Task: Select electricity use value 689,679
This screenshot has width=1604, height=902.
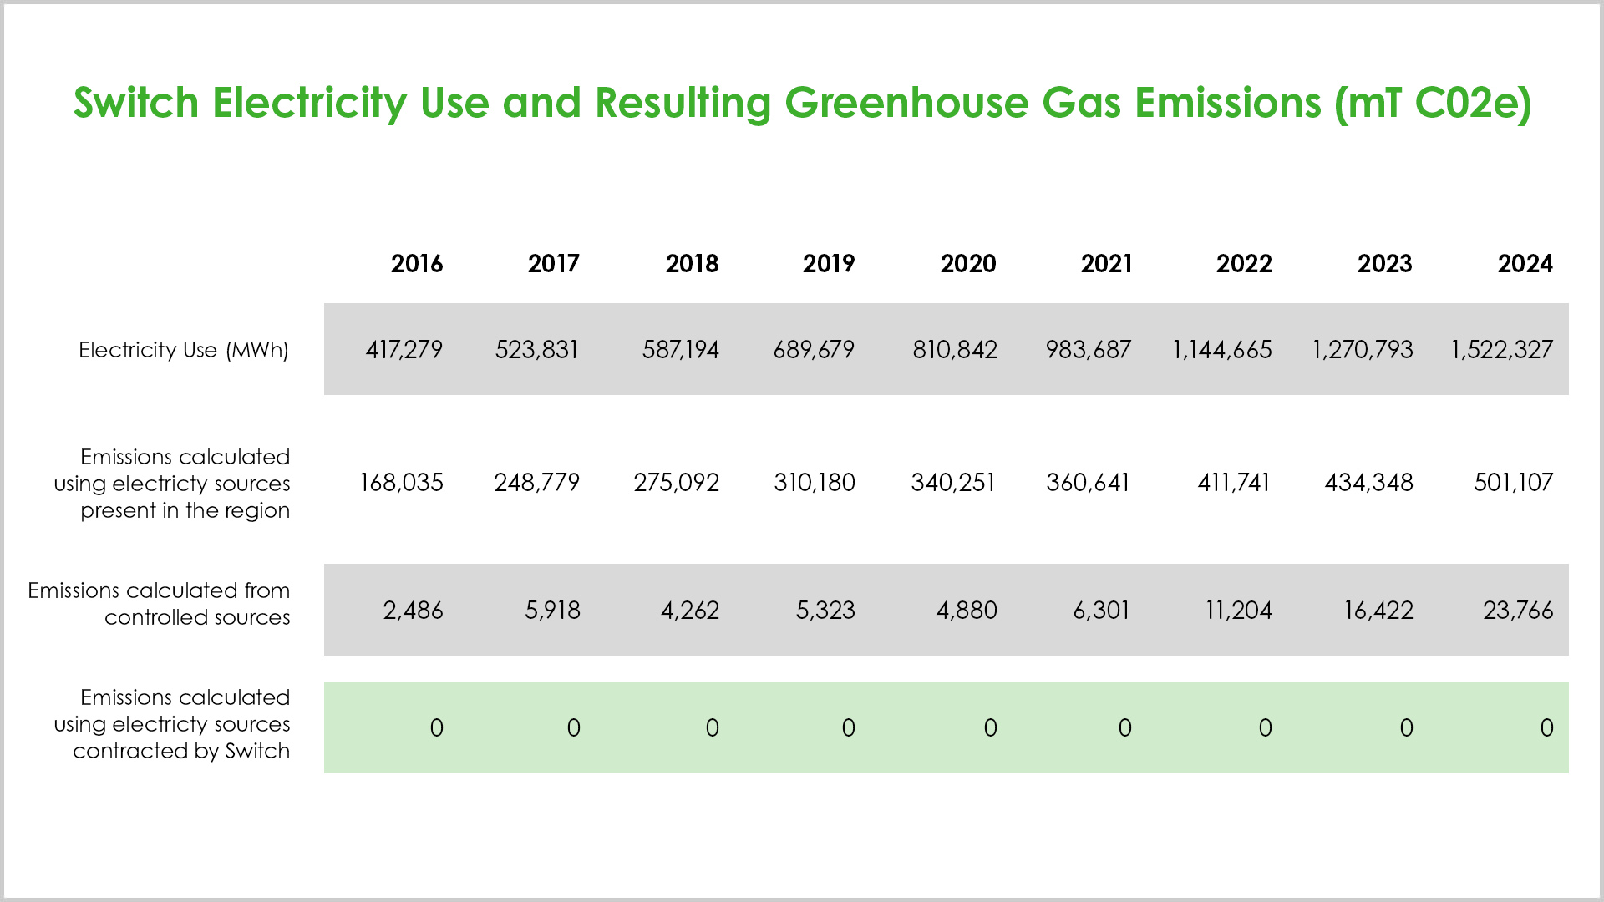Action: pyautogui.click(x=814, y=350)
